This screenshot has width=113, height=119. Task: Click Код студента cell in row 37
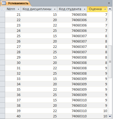(x=72, y=100)
